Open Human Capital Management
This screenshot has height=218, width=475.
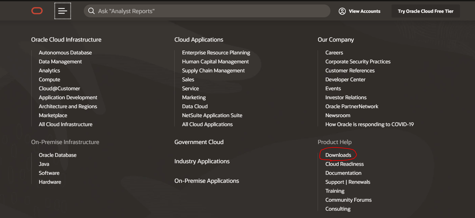coord(215,61)
